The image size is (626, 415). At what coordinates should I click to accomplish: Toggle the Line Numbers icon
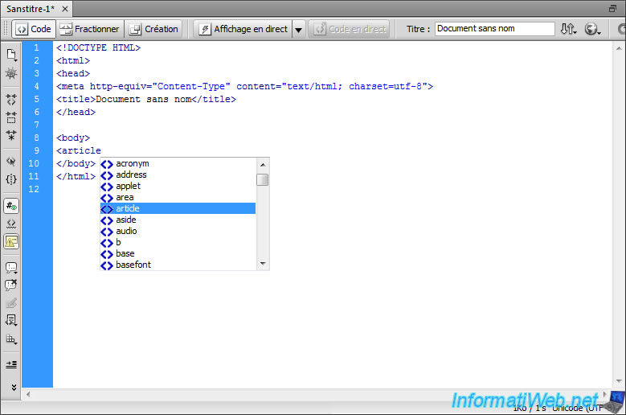11,206
